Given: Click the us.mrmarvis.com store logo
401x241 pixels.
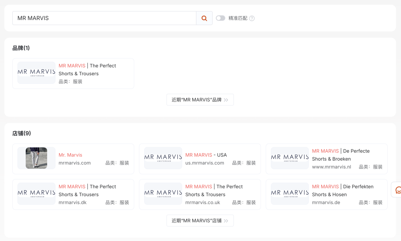Looking at the screenshot, I should point(163,158).
